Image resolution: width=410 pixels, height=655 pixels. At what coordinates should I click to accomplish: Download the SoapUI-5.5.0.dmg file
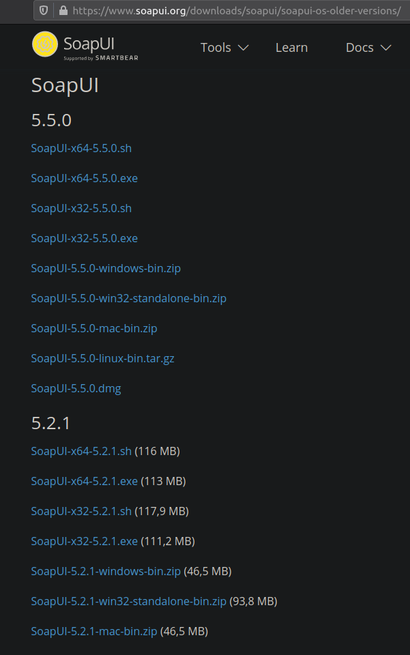pos(76,388)
